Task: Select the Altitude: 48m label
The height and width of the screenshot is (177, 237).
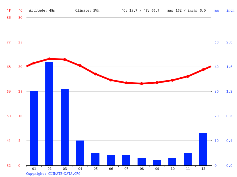Action: [42, 10]
